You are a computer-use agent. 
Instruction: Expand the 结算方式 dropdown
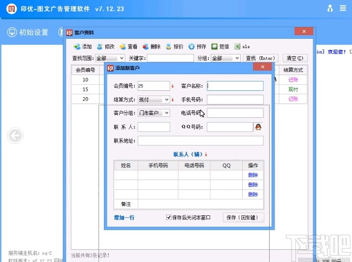pyautogui.click(x=167, y=100)
